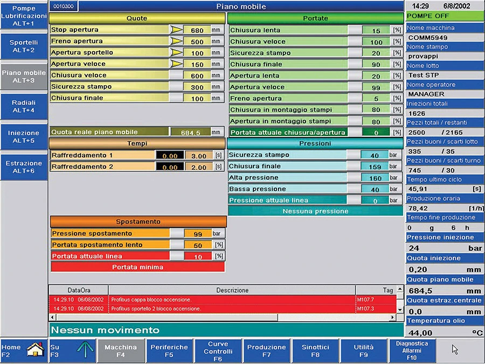Viewport: 485px width, 364px height.
Task: Open the Produzione F7 screen
Action: pyautogui.click(x=266, y=350)
